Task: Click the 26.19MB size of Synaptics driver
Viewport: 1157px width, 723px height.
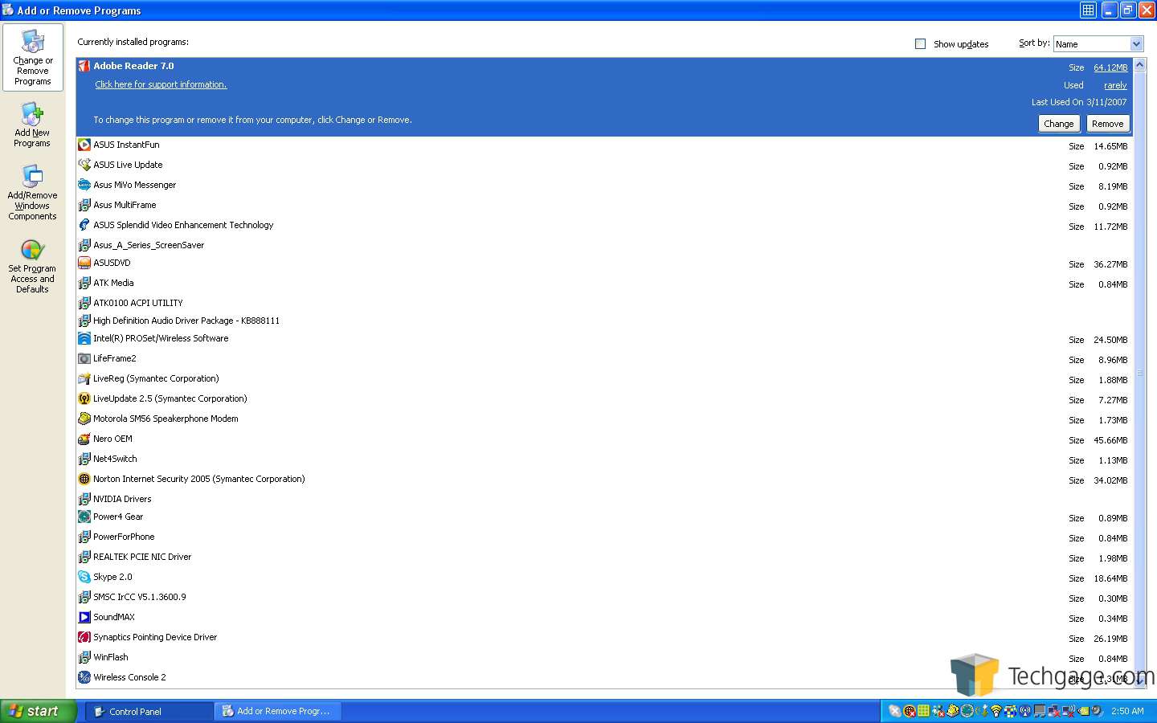Action: [1110, 639]
